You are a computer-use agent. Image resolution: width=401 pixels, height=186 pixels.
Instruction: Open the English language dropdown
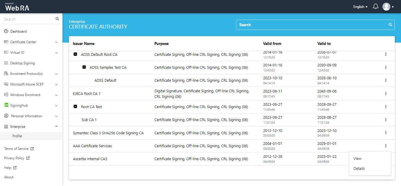point(360,7)
